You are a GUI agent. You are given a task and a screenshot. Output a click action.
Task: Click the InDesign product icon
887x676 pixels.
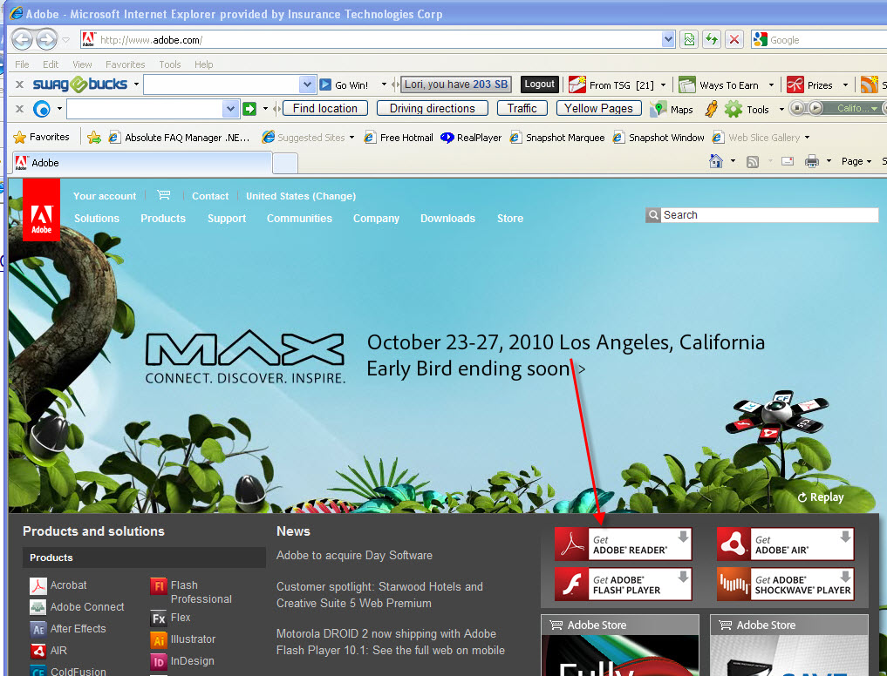coord(159,661)
